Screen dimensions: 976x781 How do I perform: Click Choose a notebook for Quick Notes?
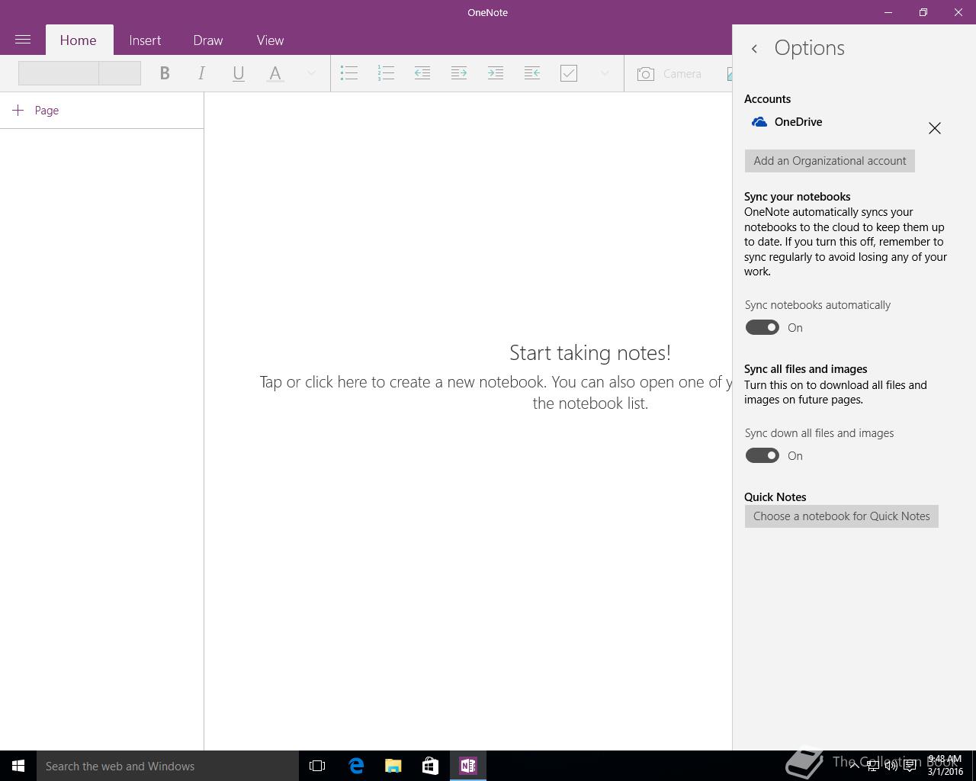842,516
